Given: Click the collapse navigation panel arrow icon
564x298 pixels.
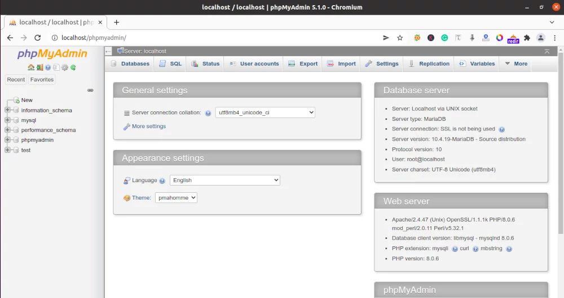Looking at the screenshot, I should point(108,51).
